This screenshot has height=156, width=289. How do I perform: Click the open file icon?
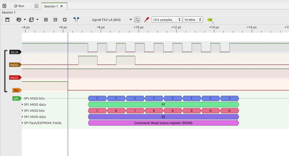[19, 20]
